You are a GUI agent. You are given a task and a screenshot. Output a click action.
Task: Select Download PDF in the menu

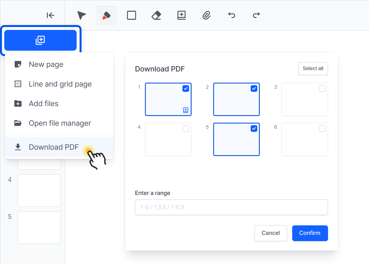(x=59, y=147)
